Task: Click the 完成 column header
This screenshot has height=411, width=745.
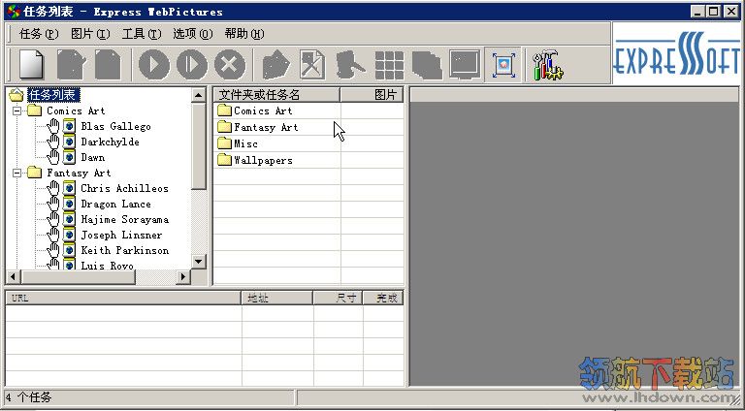Action: click(383, 298)
